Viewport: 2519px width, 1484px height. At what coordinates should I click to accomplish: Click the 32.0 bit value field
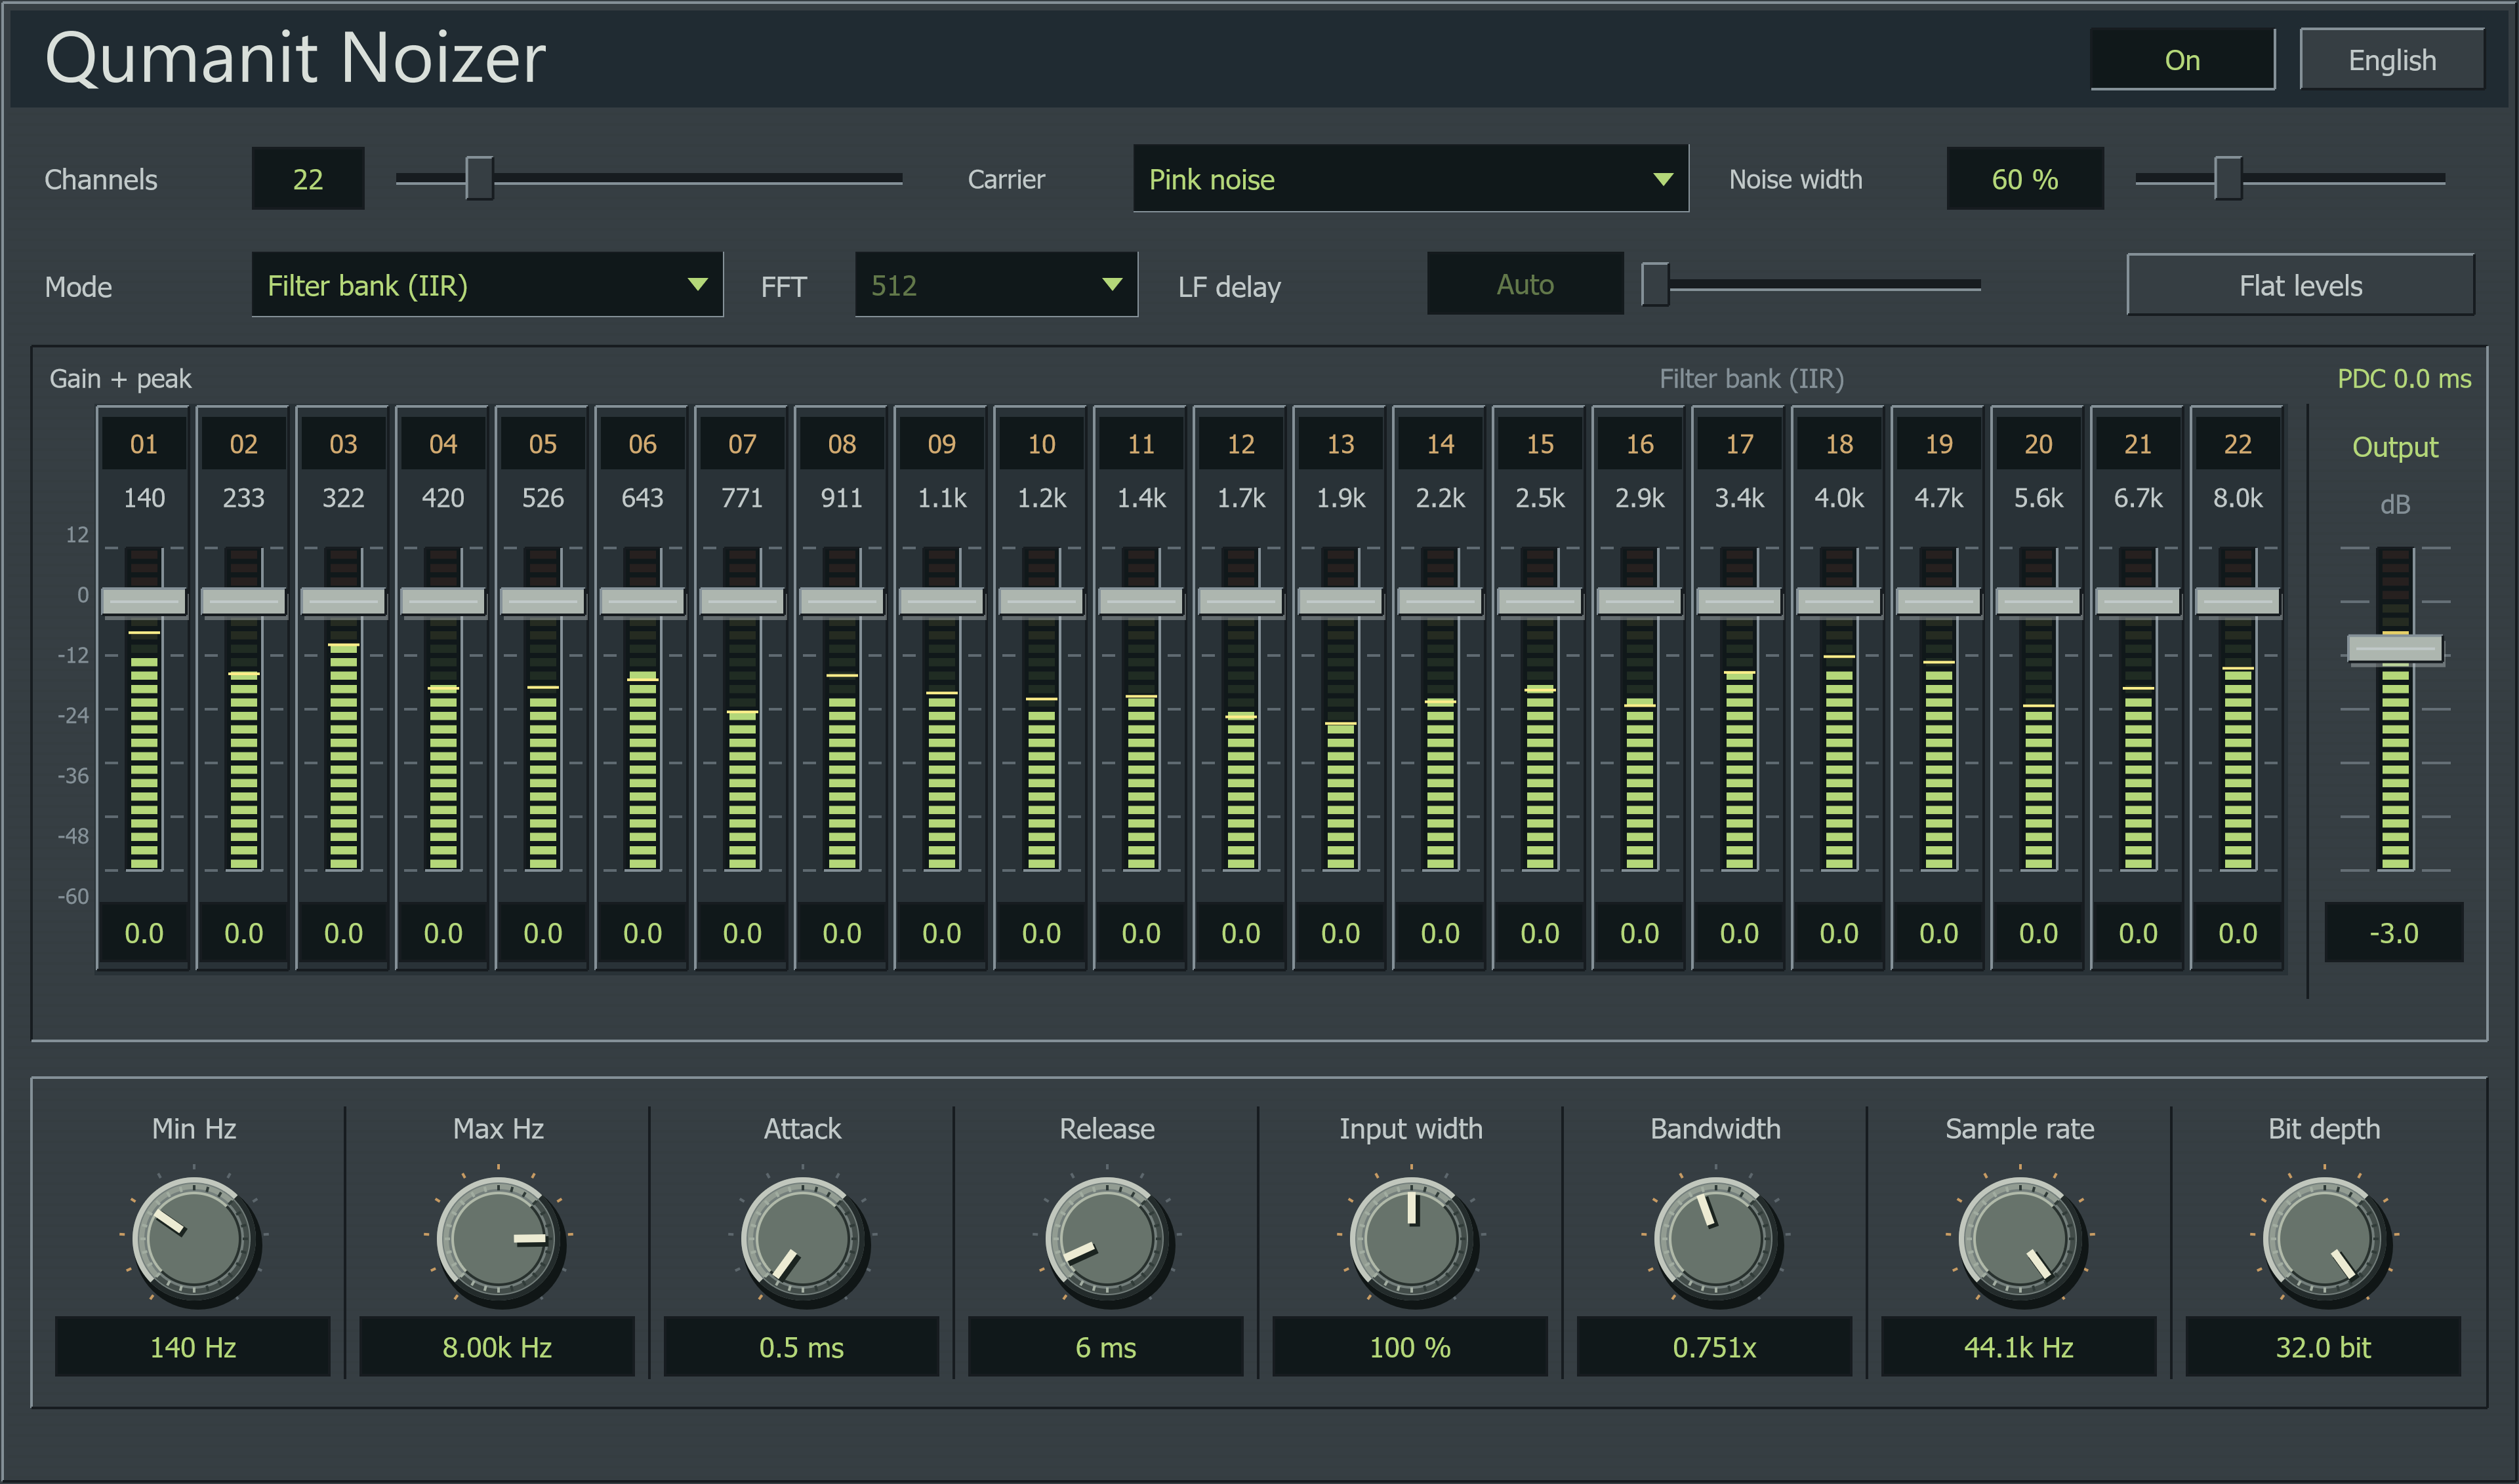(x=2323, y=1347)
